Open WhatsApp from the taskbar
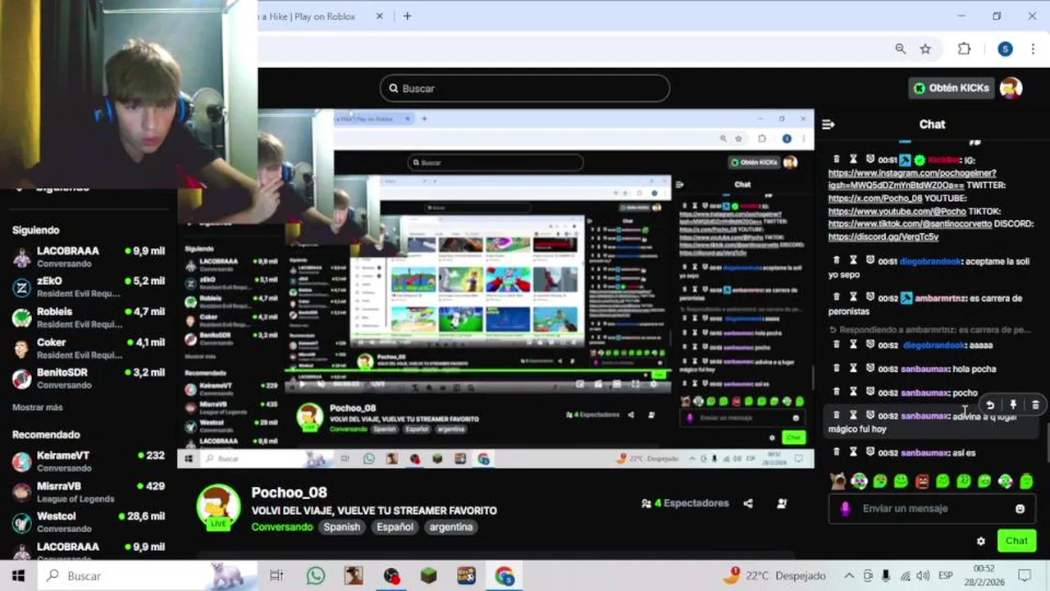 [x=316, y=575]
